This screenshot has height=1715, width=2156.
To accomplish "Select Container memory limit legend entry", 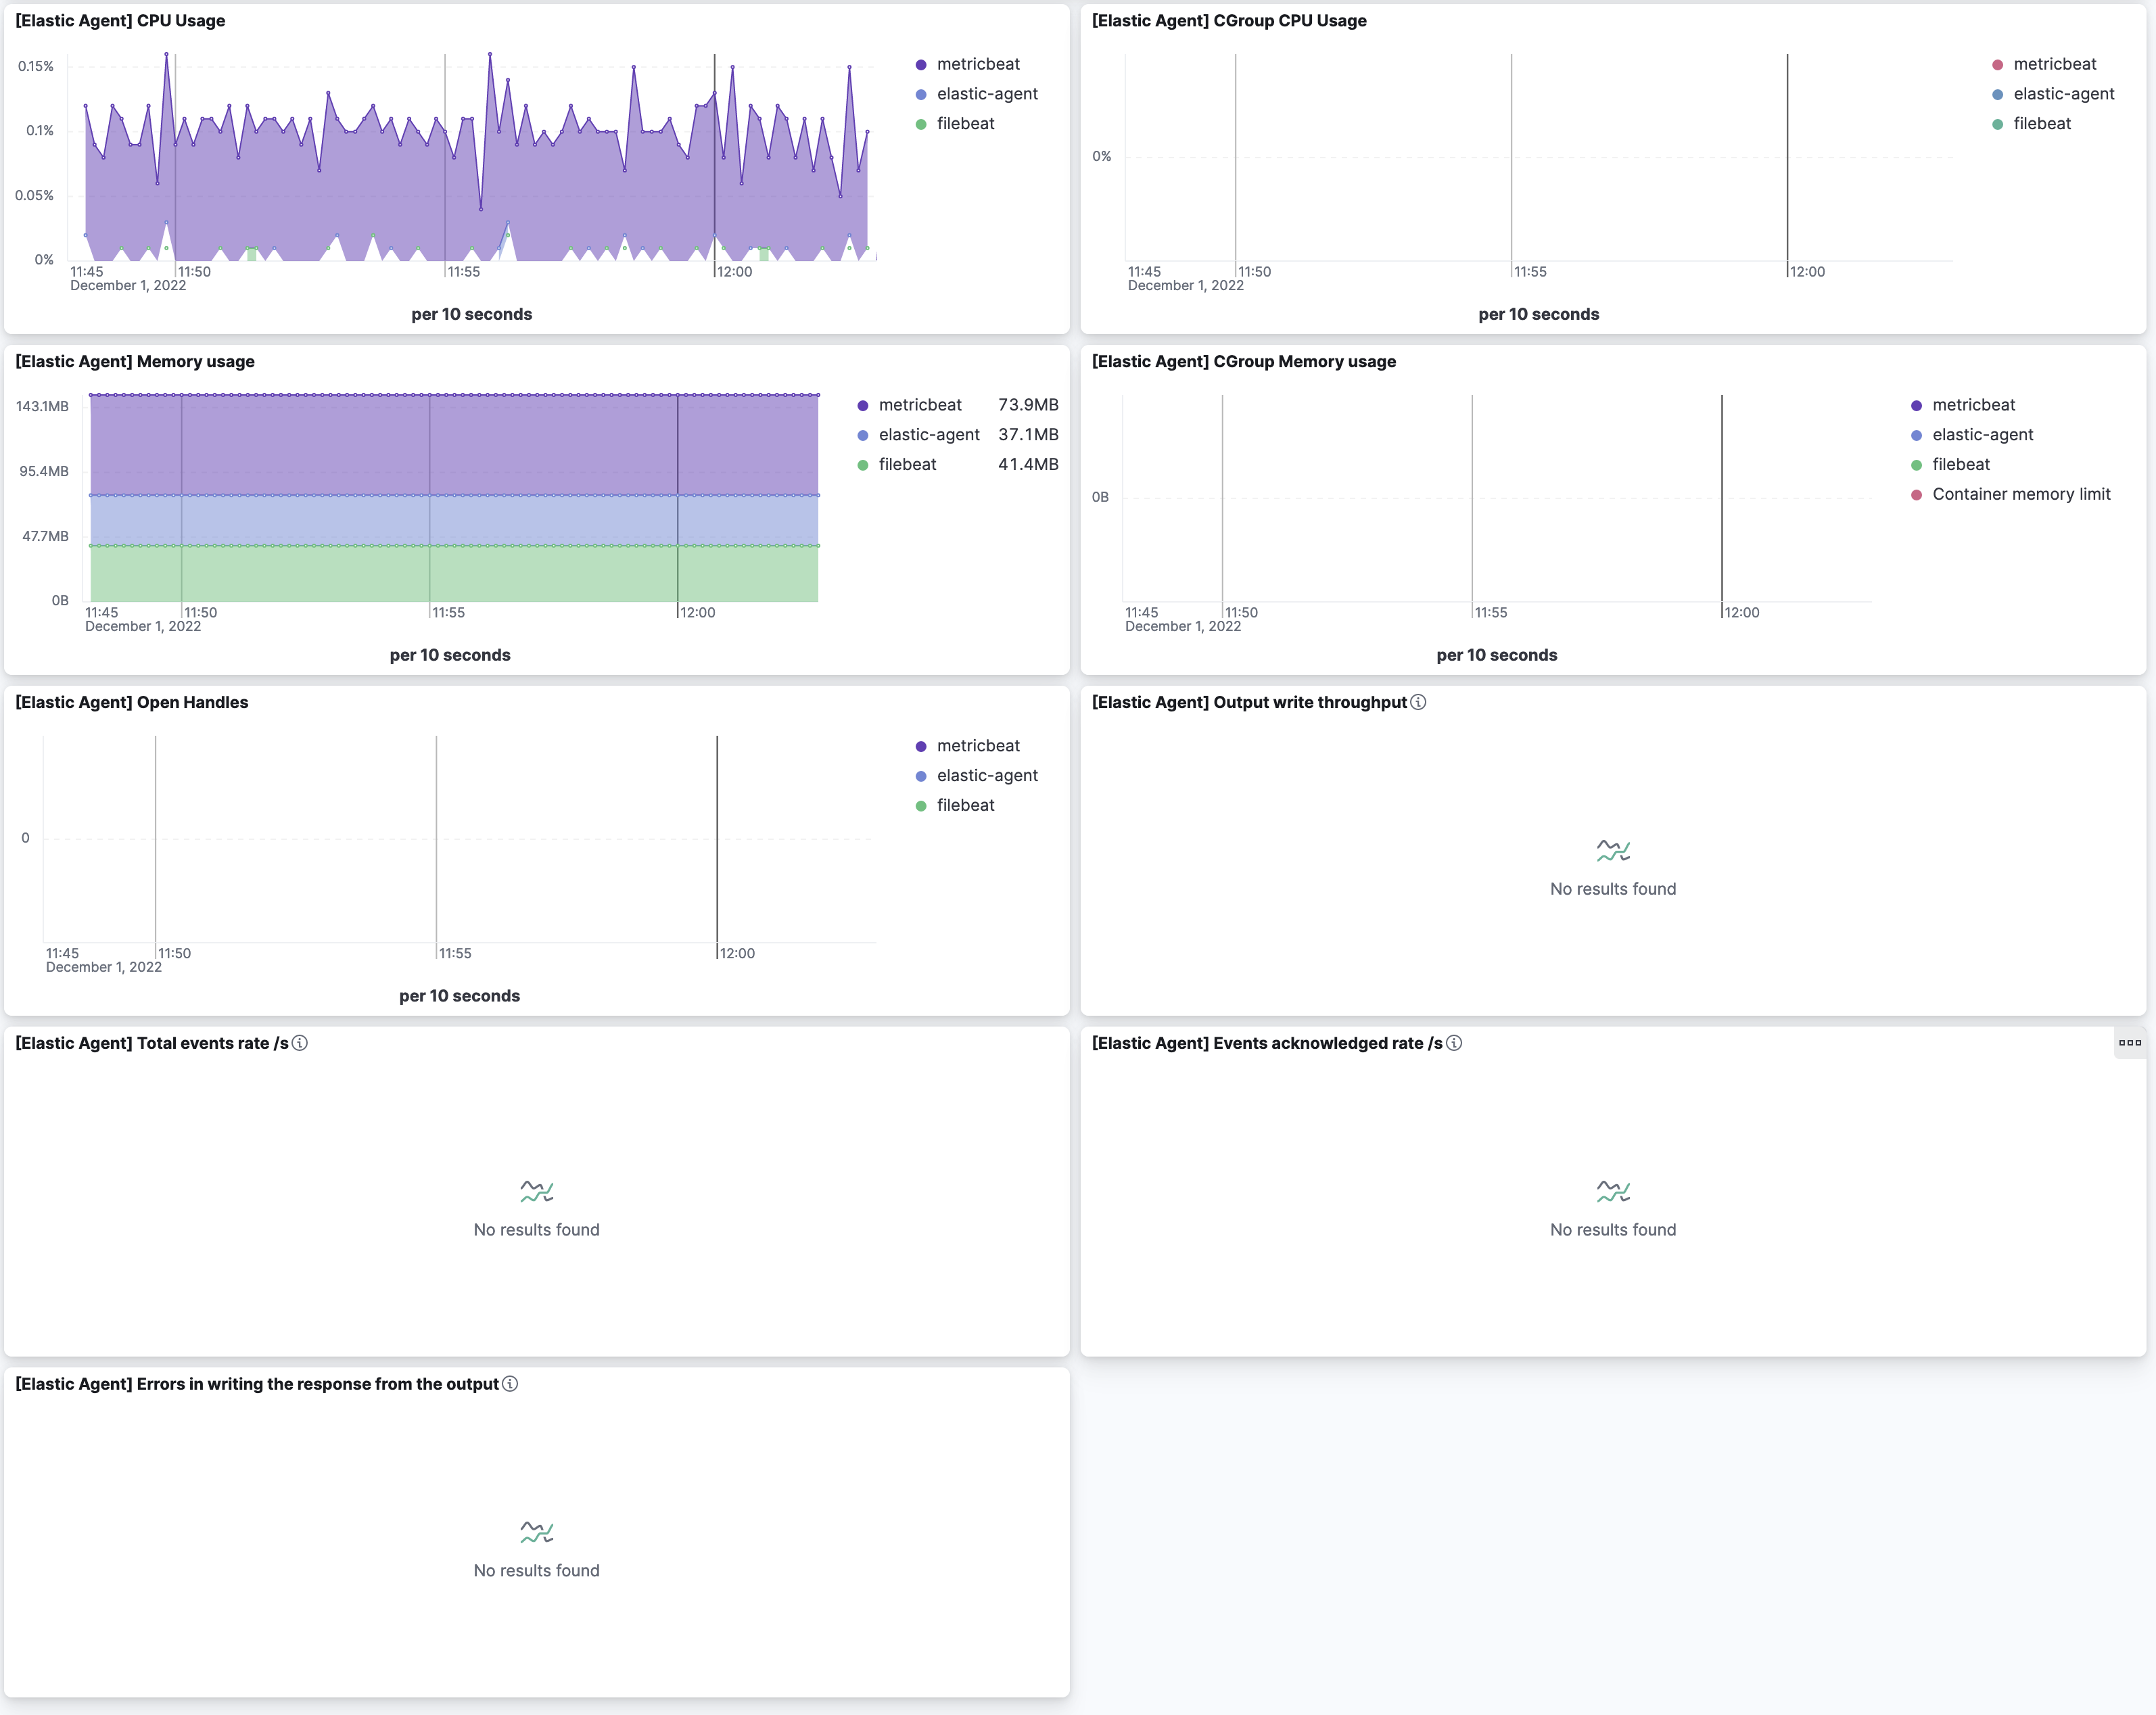I will (2020, 494).
